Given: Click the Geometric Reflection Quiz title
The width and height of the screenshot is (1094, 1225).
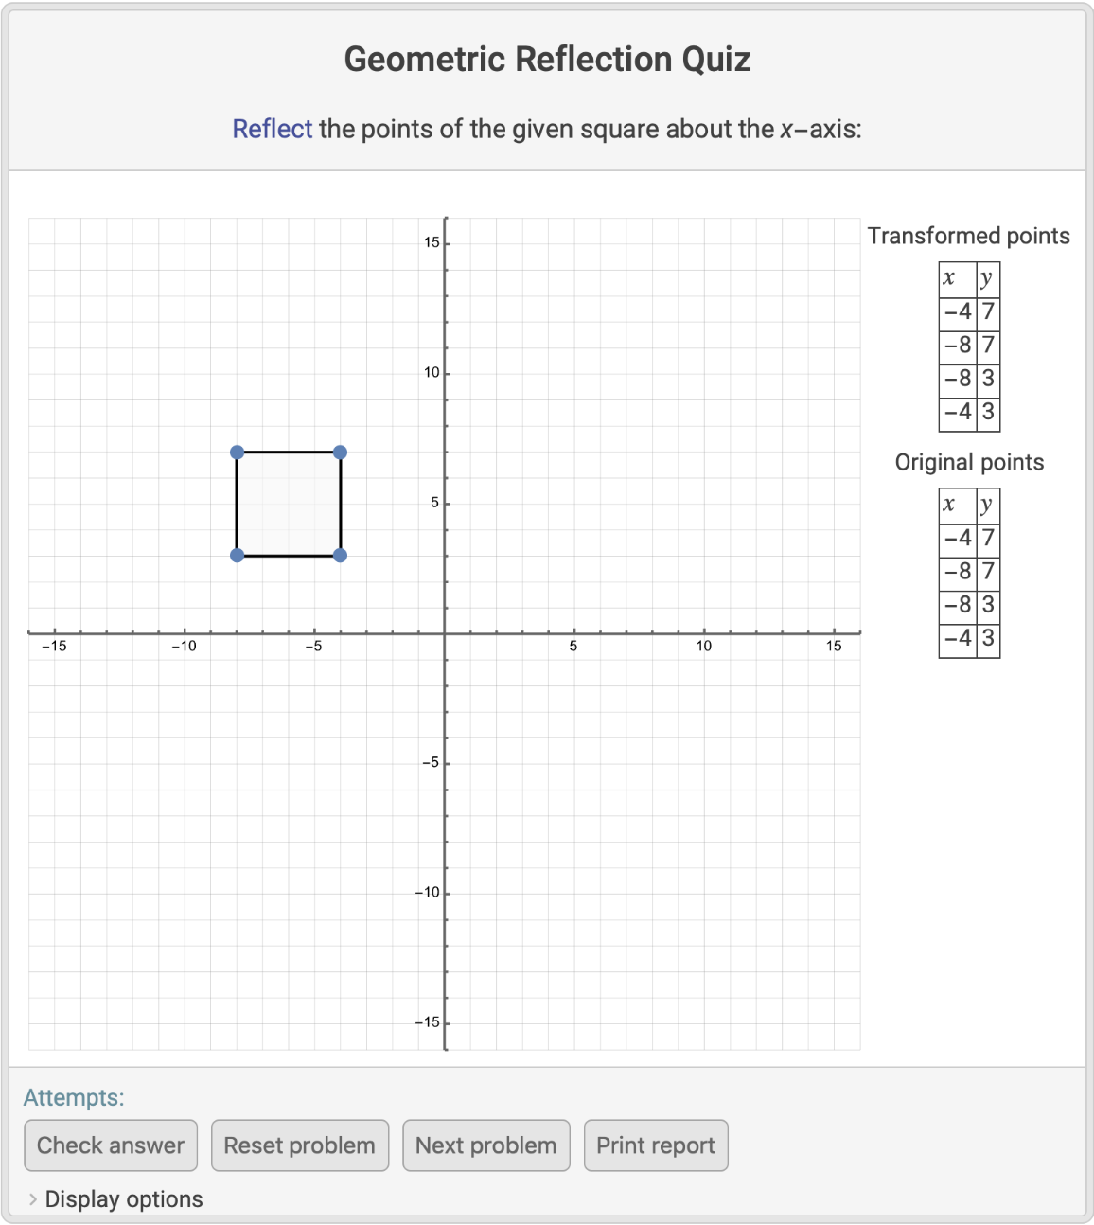Looking at the screenshot, I should (547, 60).
